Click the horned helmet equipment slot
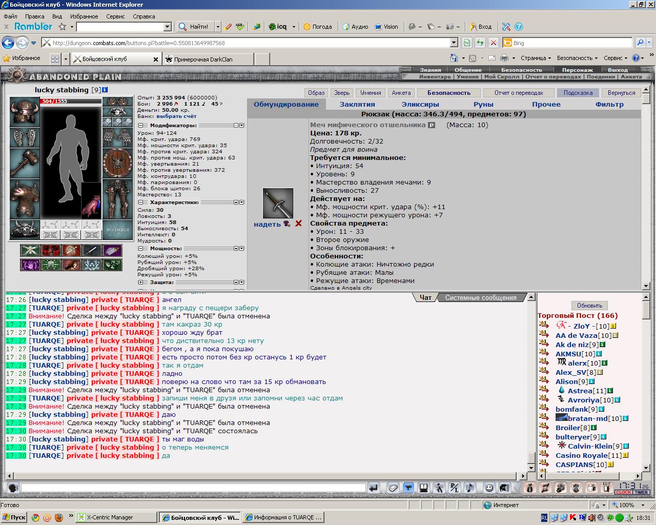This screenshot has height=525, width=656. [25, 112]
